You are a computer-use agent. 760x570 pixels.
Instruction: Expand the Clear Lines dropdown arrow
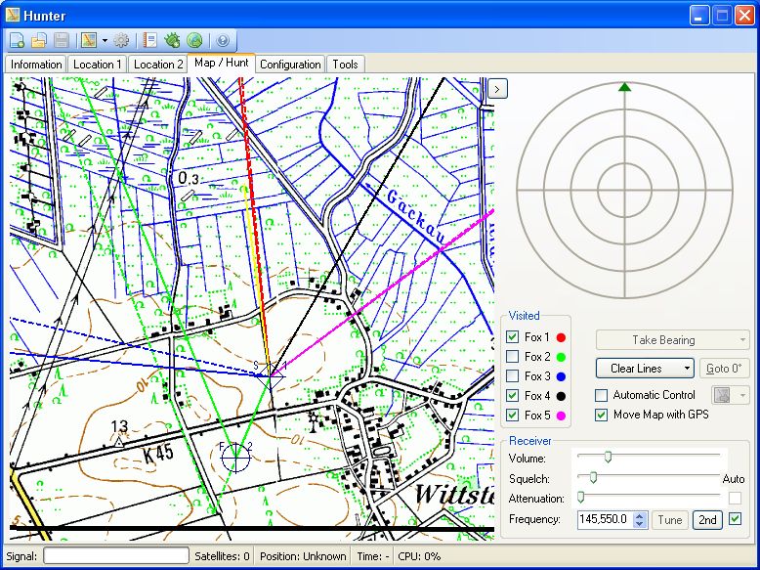[x=686, y=369]
